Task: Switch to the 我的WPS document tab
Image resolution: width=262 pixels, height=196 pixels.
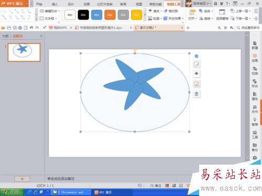Action: click(58, 28)
